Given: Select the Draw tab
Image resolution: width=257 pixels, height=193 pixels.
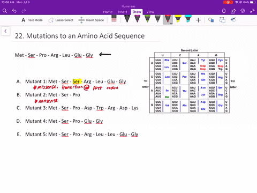Looking at the screenshot, I should coord(137,12).
